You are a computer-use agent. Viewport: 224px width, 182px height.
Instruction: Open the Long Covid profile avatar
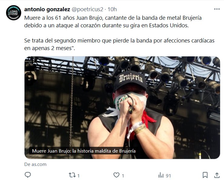point(14,13)
